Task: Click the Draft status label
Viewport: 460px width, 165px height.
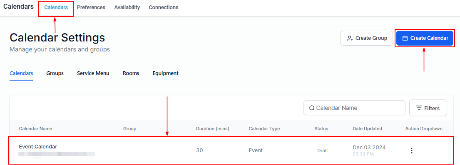Action: [x=322, y=150]
